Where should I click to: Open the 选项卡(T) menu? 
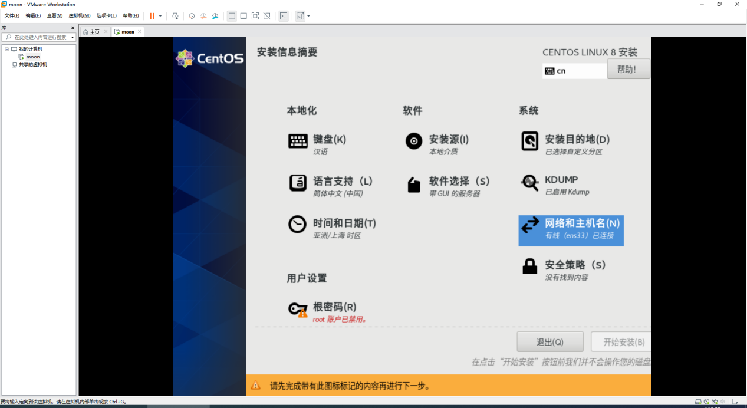click(x=107, y=15)
